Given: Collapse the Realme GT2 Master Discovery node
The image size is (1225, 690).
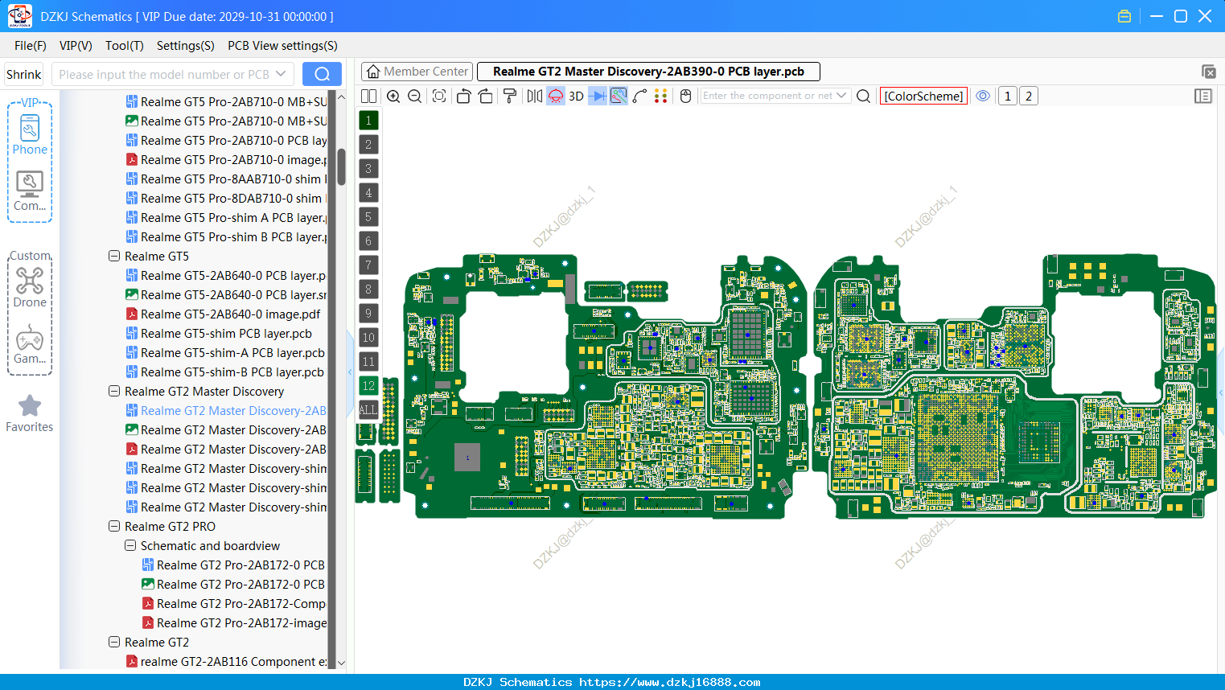Looking at the screenshot, I should [x=114, y=391].
